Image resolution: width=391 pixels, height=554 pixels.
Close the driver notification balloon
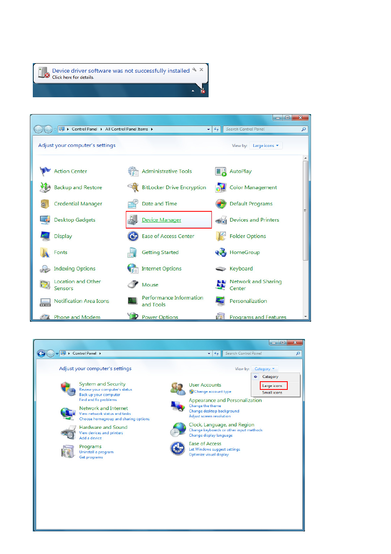[201, 70]
